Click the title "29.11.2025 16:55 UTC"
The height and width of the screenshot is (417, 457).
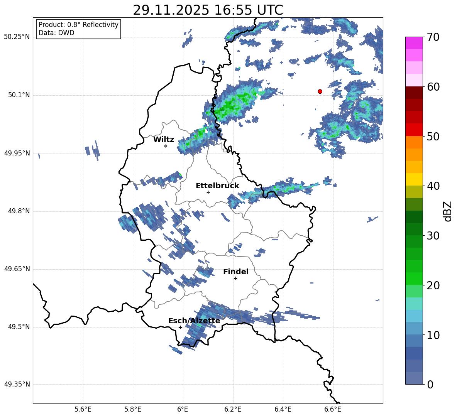(208, 10)
